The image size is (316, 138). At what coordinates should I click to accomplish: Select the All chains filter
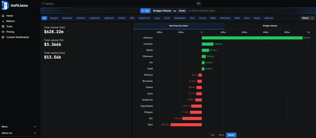[44, 18]
